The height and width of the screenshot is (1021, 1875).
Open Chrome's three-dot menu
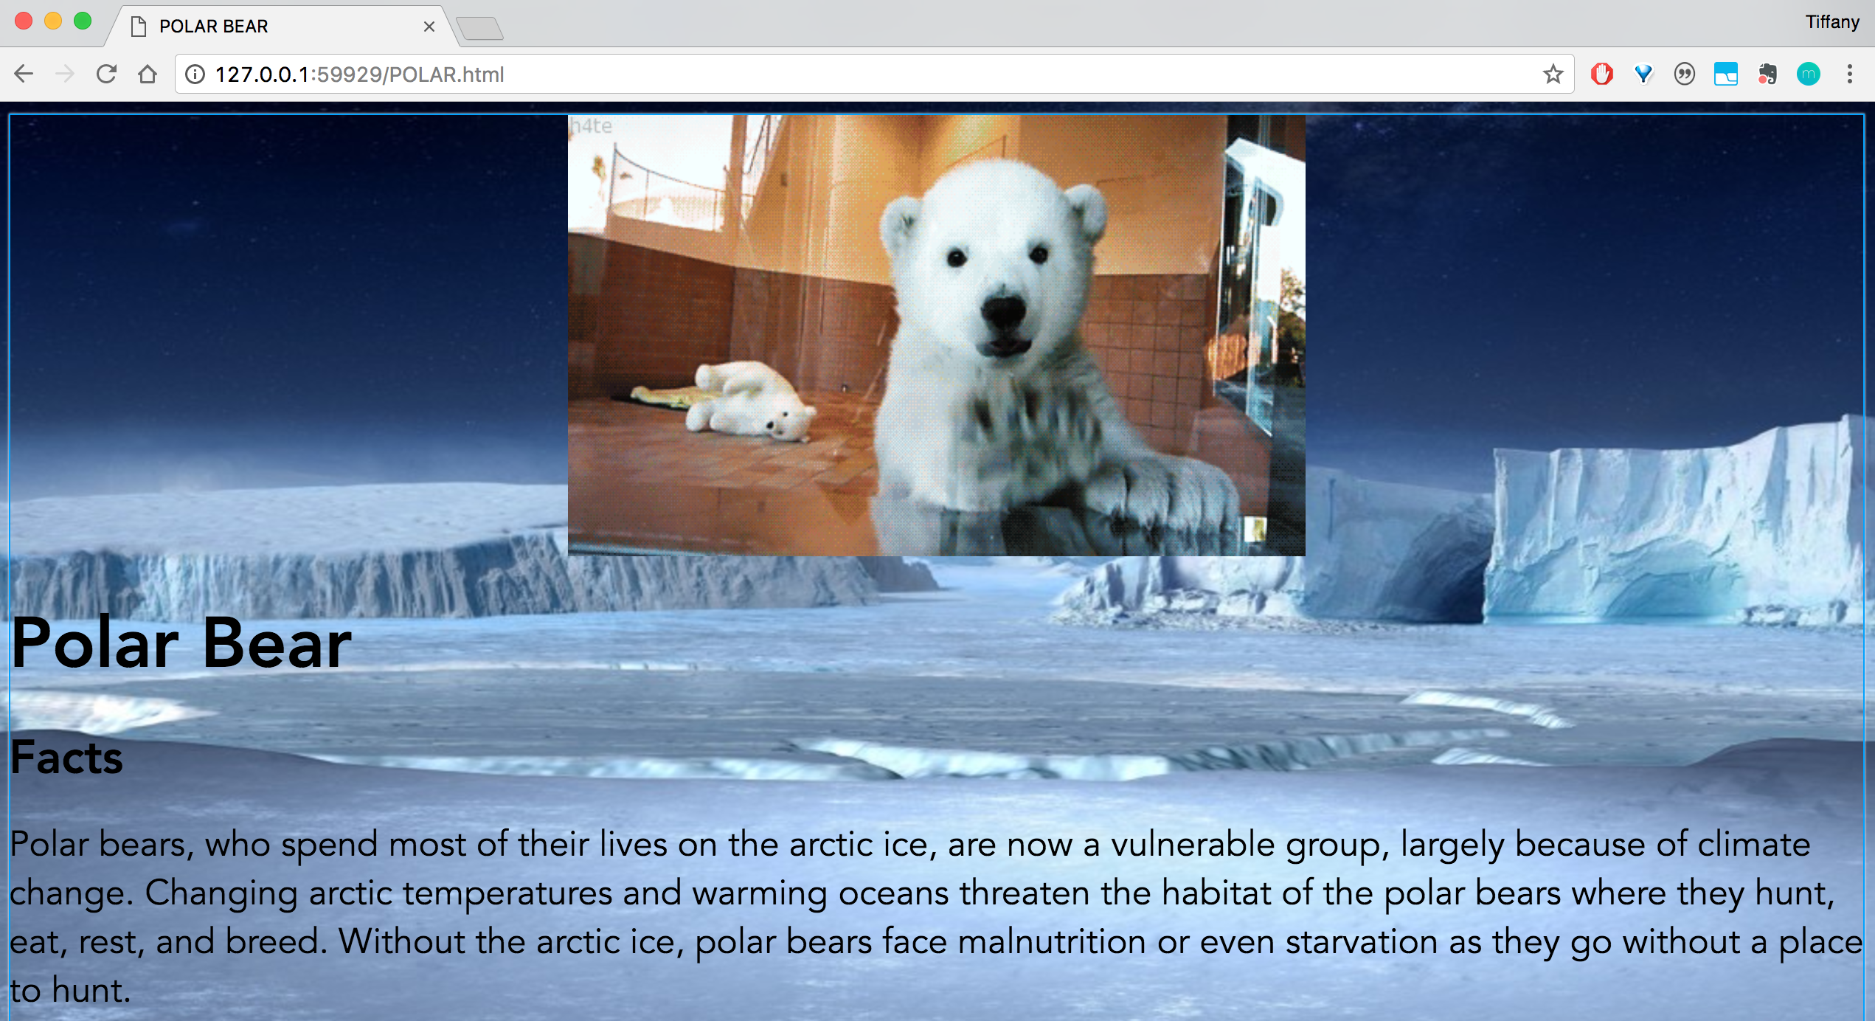coord(1850,74)
